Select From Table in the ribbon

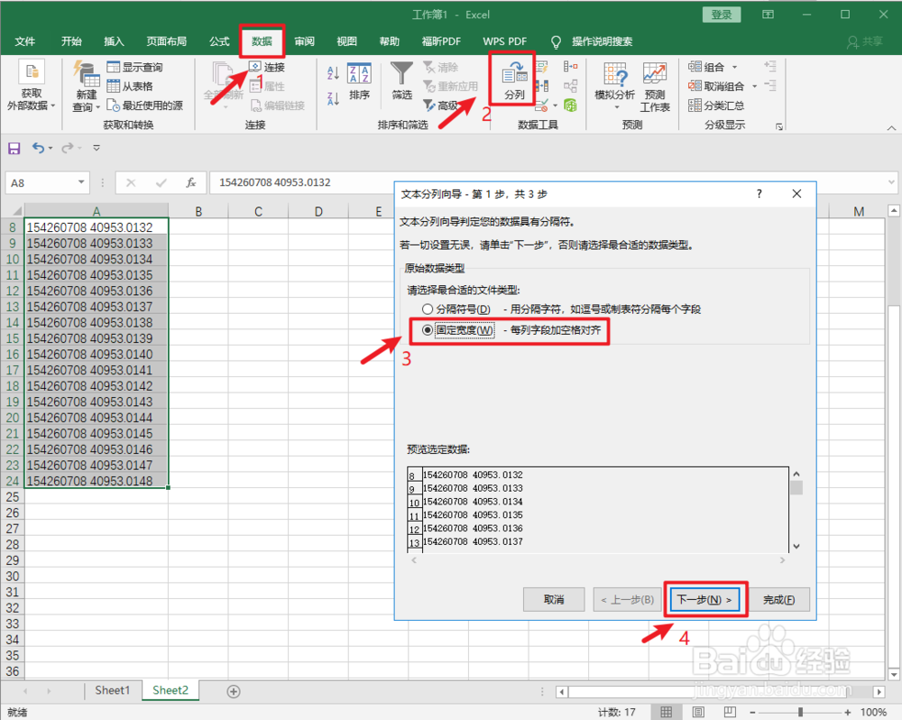click(130, 87)
